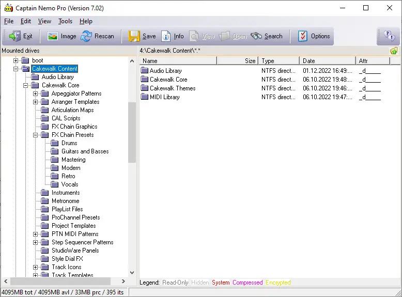Show file Info from the toolbar
The image size is (402, 297).
173,36
